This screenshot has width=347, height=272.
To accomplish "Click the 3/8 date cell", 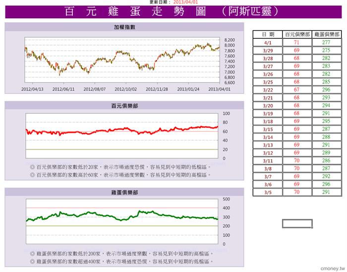I will (x=268, y=169).
